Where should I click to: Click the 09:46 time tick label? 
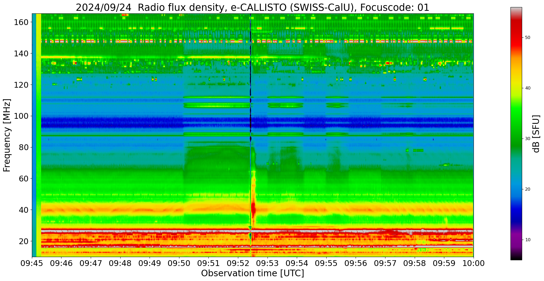click(61, 263)
